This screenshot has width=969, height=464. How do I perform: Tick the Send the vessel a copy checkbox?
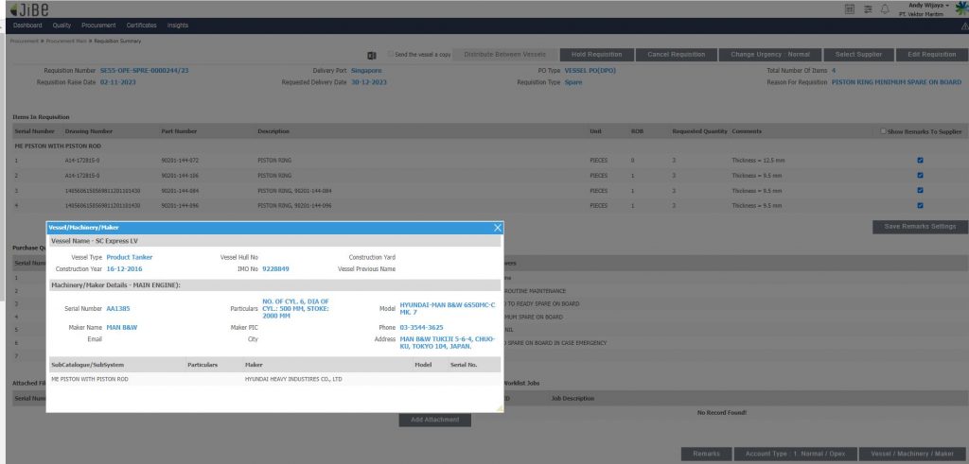(392, 55)
